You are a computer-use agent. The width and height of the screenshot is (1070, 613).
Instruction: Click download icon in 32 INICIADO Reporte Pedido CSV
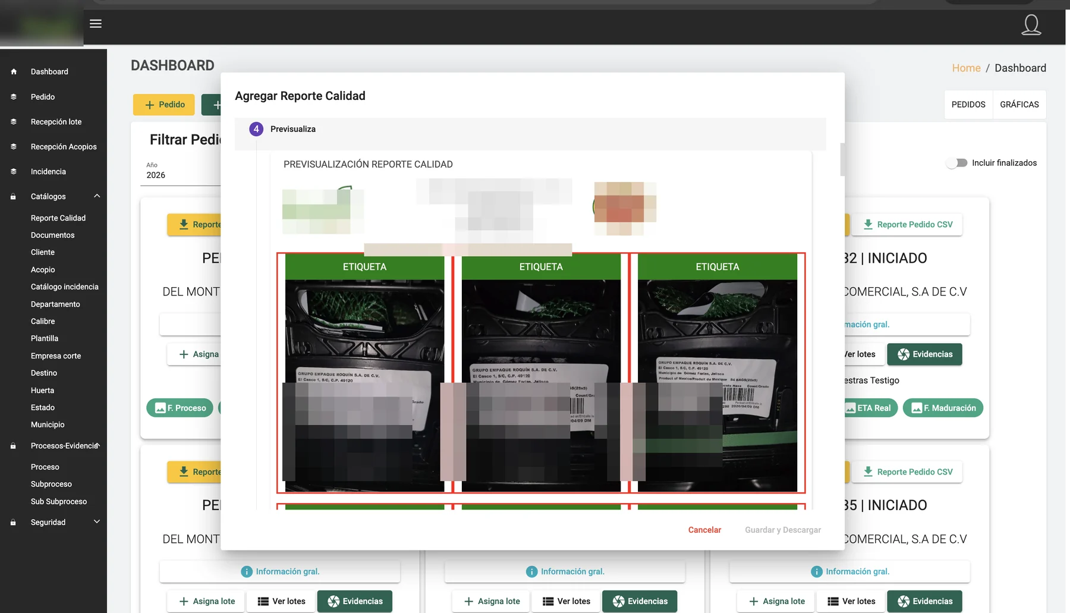tap(868, 224)
